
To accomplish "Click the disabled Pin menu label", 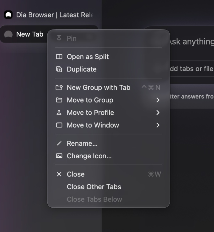I will 72,38.
